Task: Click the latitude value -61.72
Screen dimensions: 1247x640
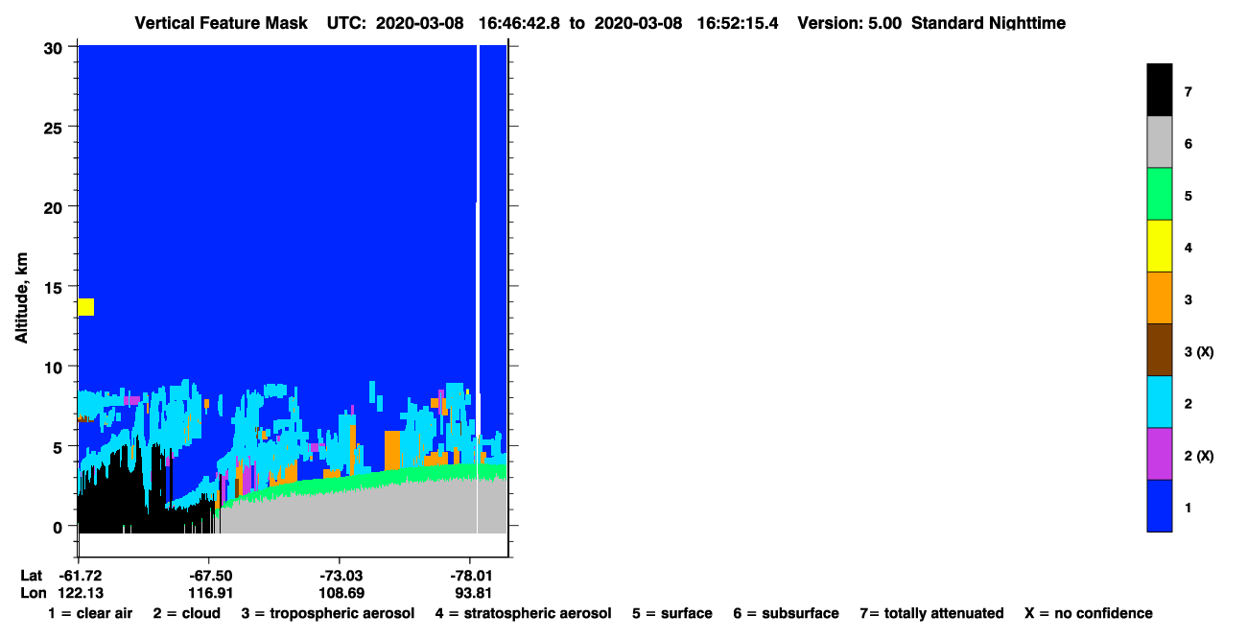Action: coord(79,576)
